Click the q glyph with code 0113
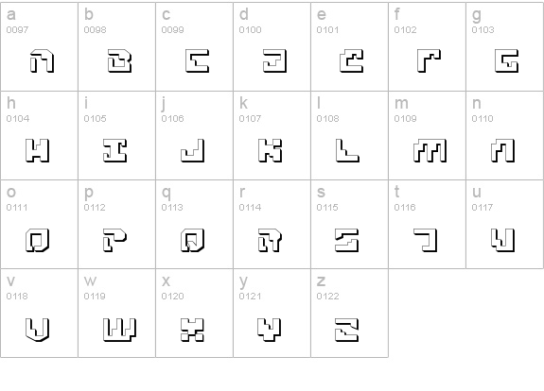Viewport: 544px width, 391px height. tap(193, 240)
